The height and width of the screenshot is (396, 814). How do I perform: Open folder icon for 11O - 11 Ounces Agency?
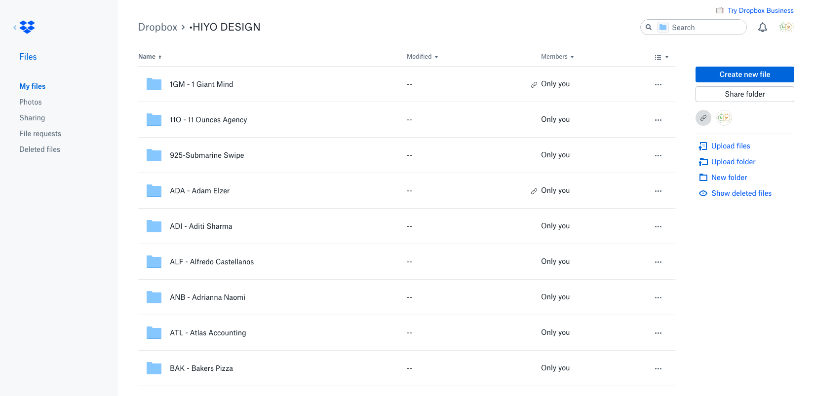(154, 120)
